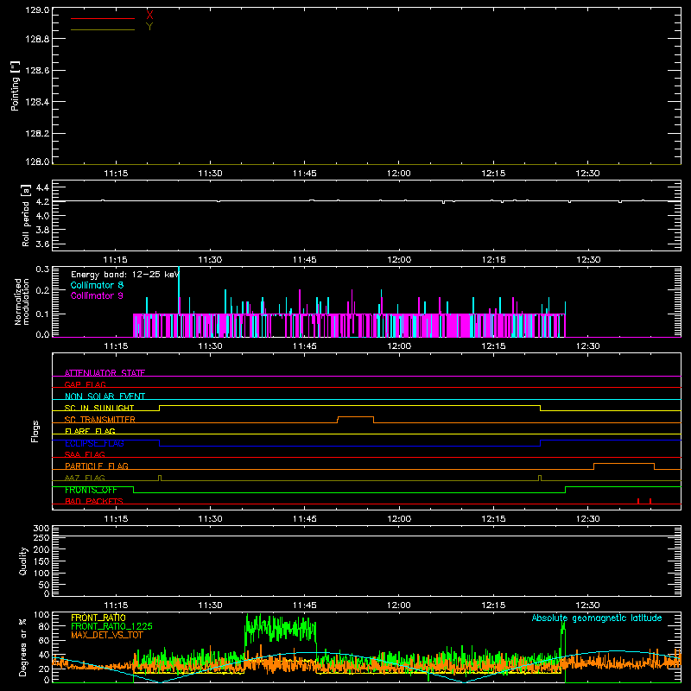Click the 12:00 tick label under Pointing plot
Screen dimensions: 691x691
click(x=399, y=174)
